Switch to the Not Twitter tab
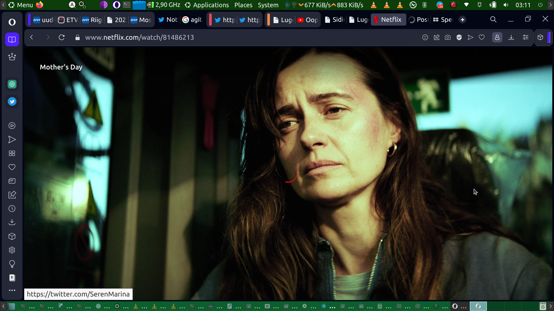The width and height of the screenshot is (554, 311). [168, 20]
